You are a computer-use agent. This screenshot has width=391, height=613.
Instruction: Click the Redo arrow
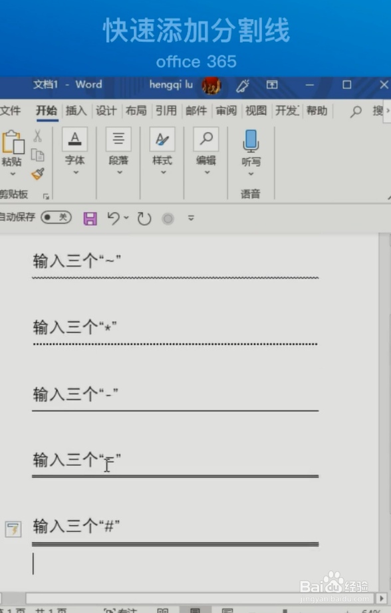(144, 219)
